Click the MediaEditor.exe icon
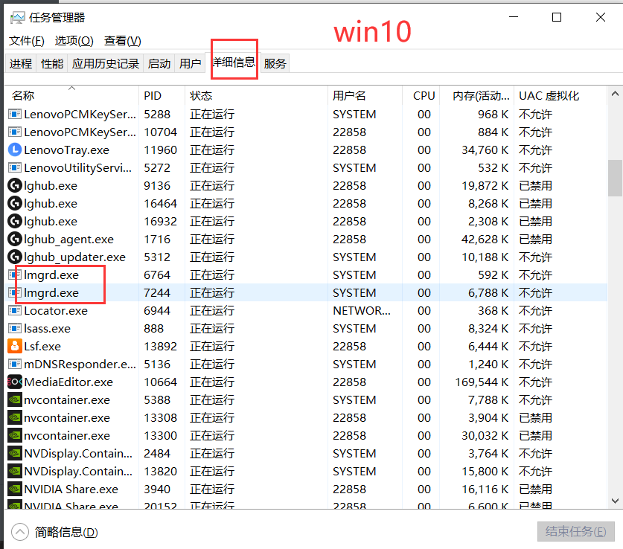 (15, 382)
